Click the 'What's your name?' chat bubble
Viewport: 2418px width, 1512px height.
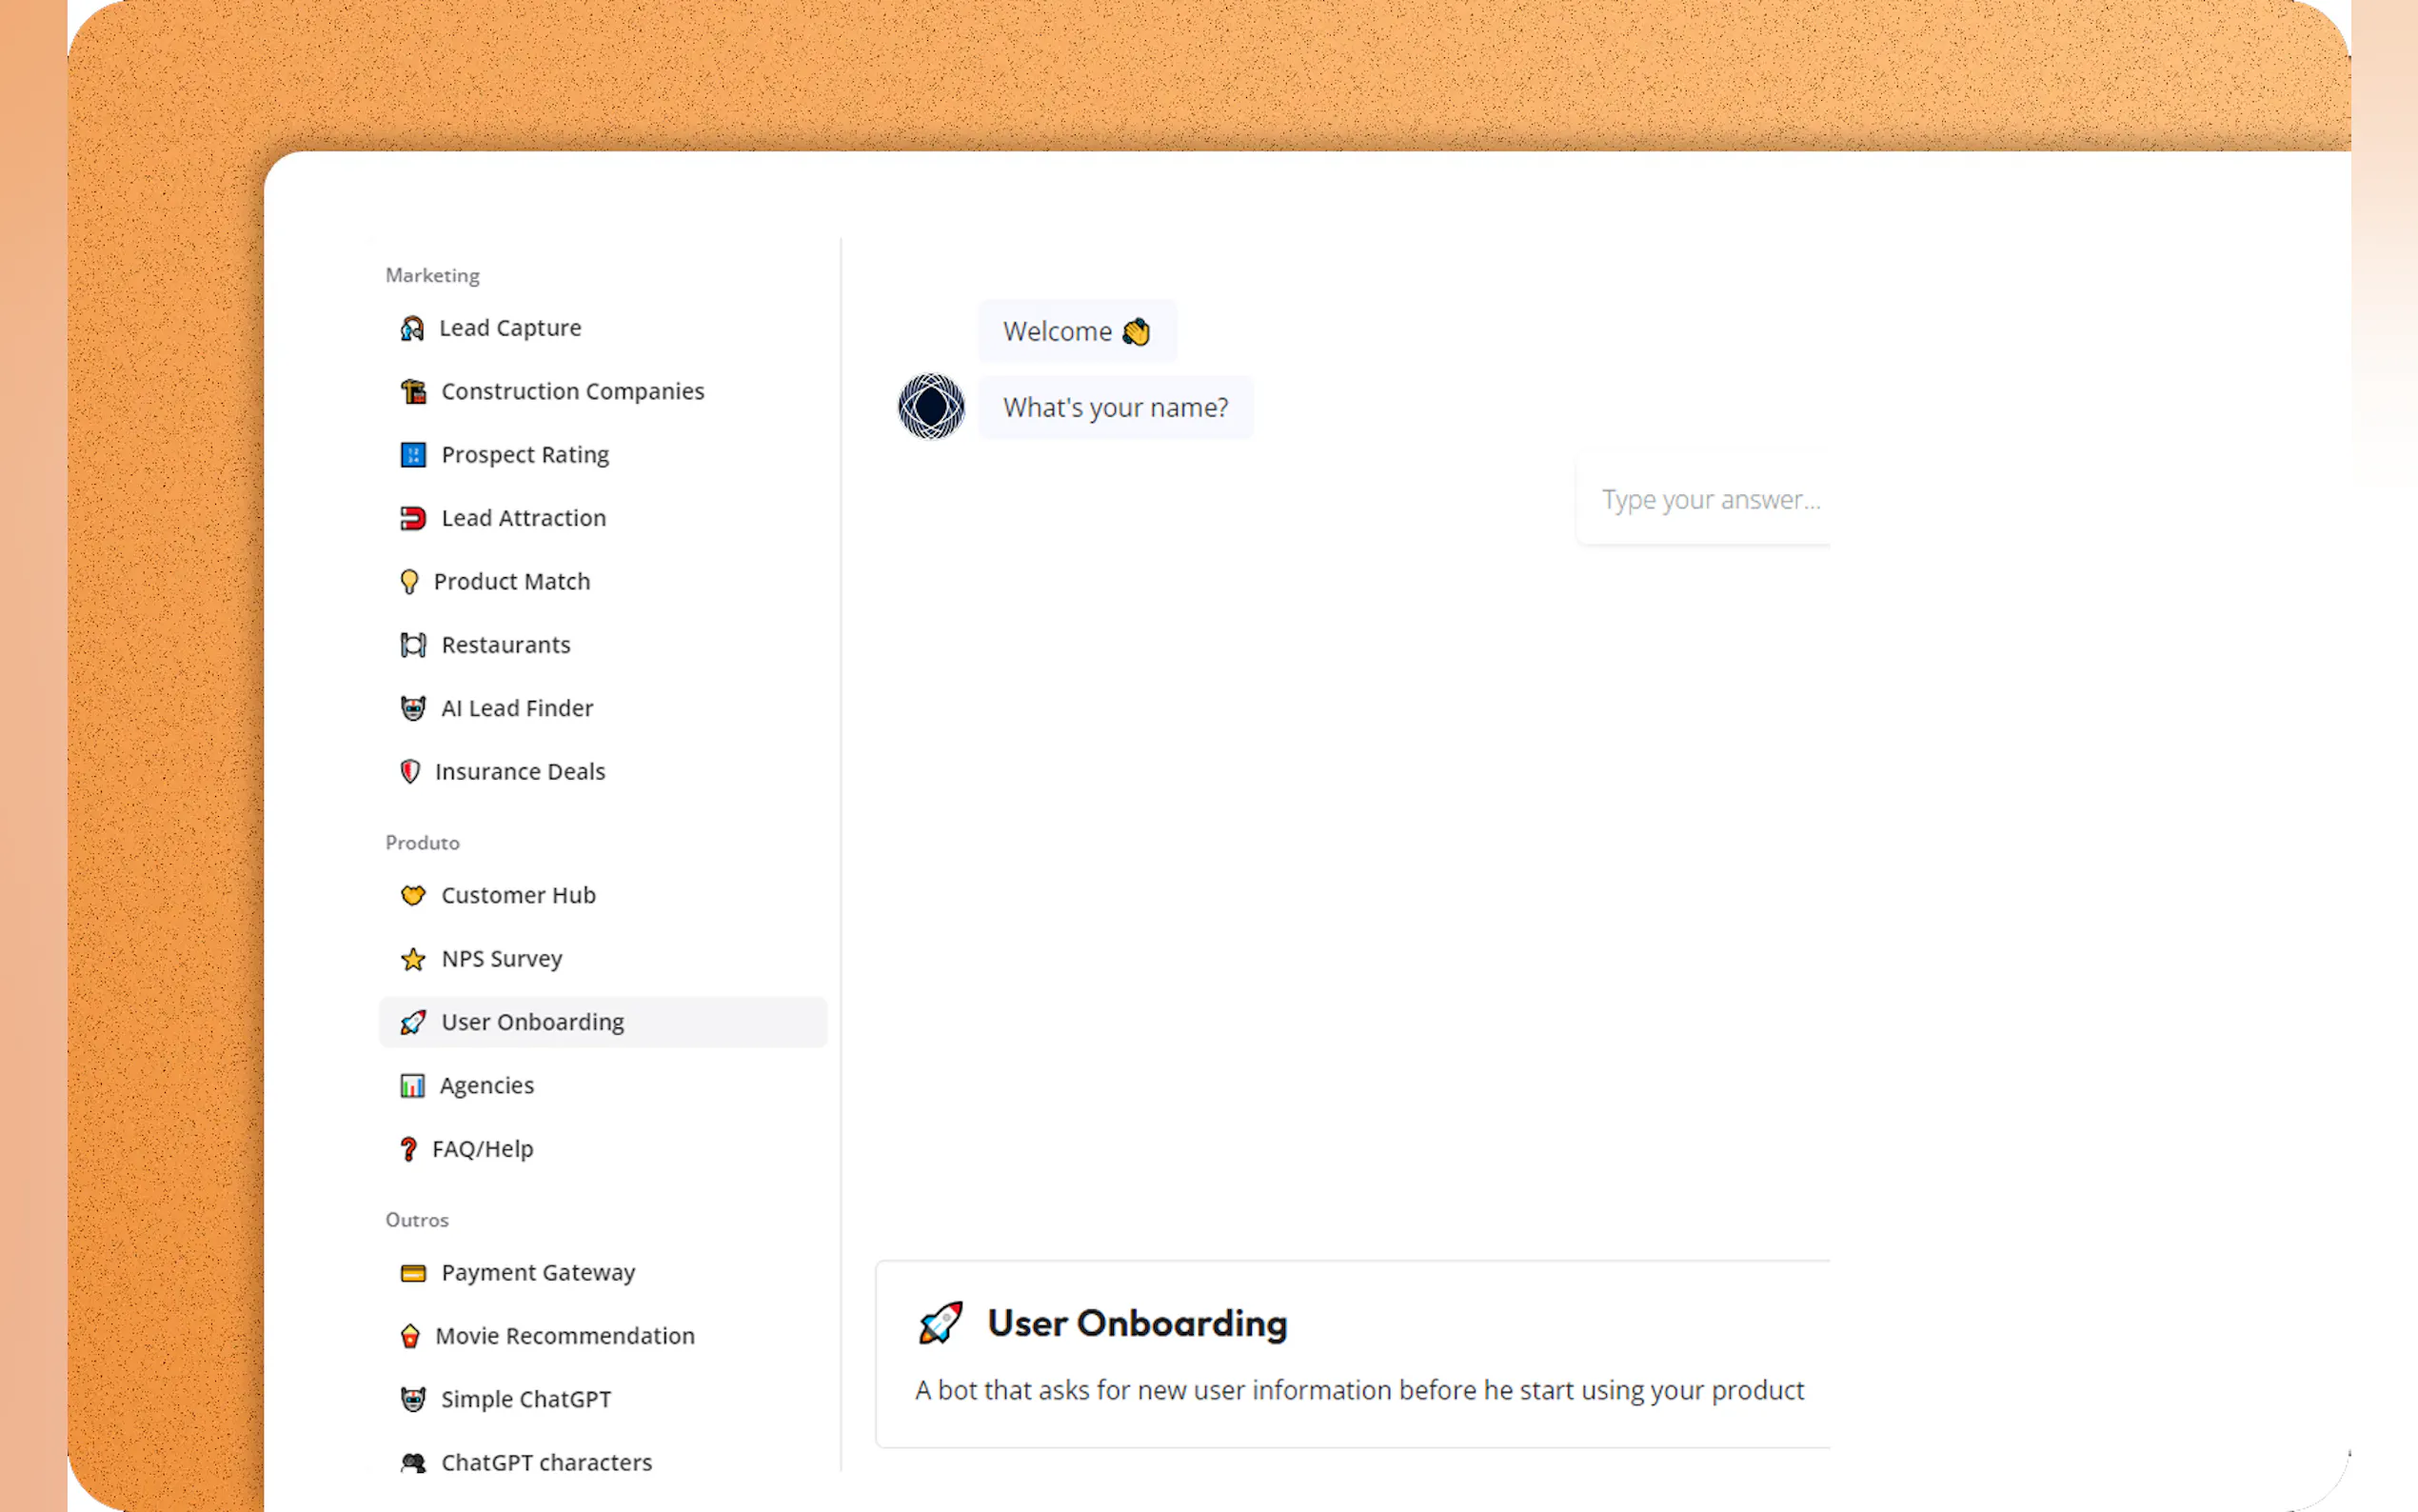[1115, 408]
